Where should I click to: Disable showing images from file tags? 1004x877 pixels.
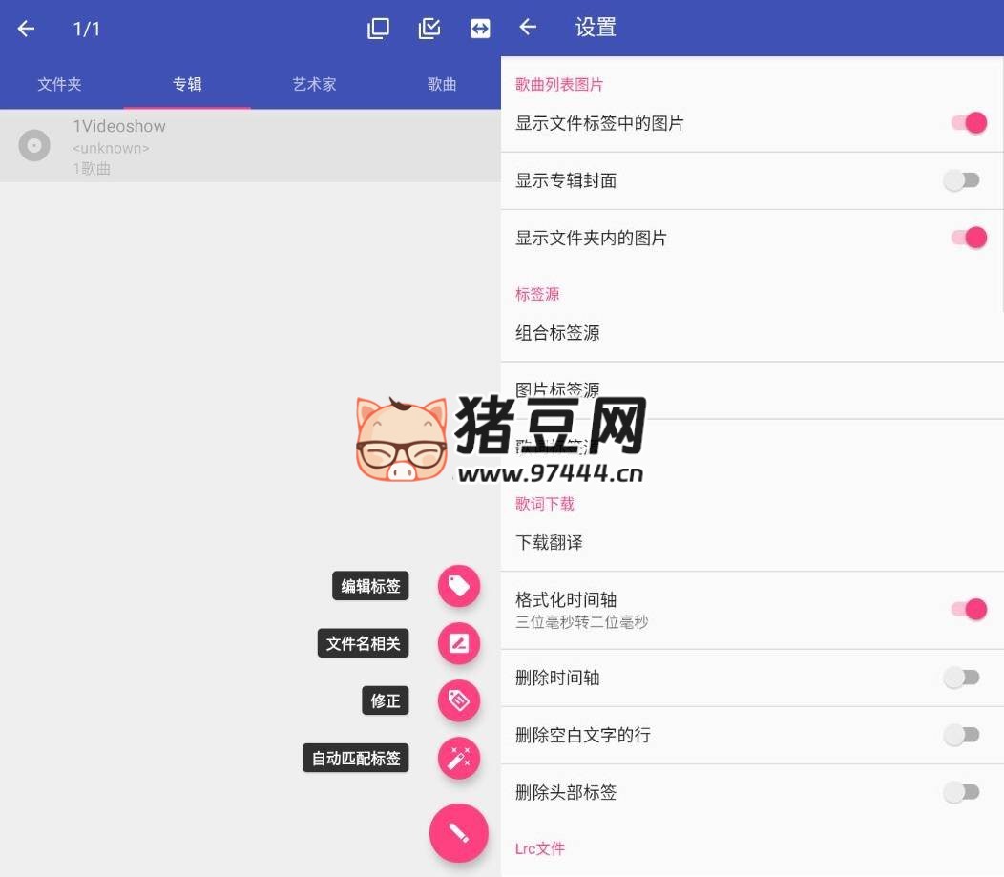(969, 122)
